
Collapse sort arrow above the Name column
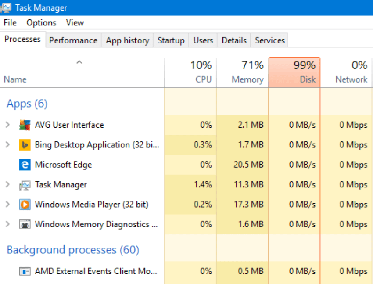click(79, 63)
